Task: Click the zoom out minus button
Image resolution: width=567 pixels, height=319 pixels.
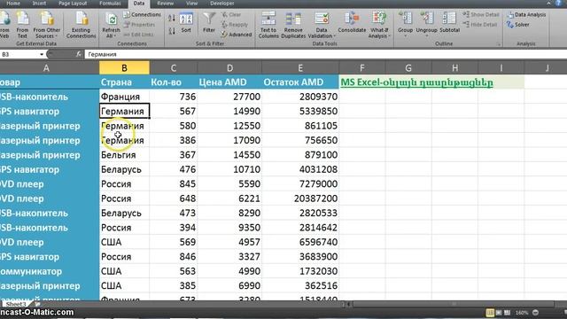Action: click(535, 313)
